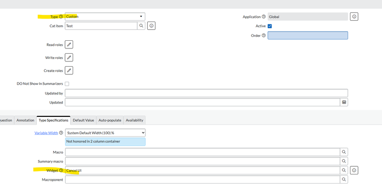Image resolution: width=382 pixels, height=185 pixels.
Task: Search Summary macro with lookup icon
Action: click(344, 161)
